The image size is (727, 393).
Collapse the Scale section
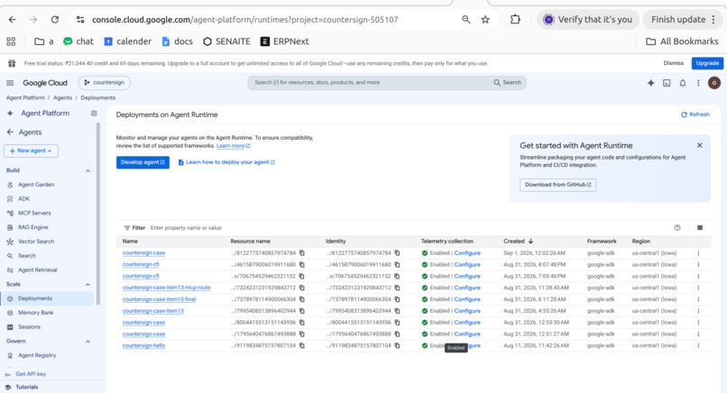coord(87,284)
